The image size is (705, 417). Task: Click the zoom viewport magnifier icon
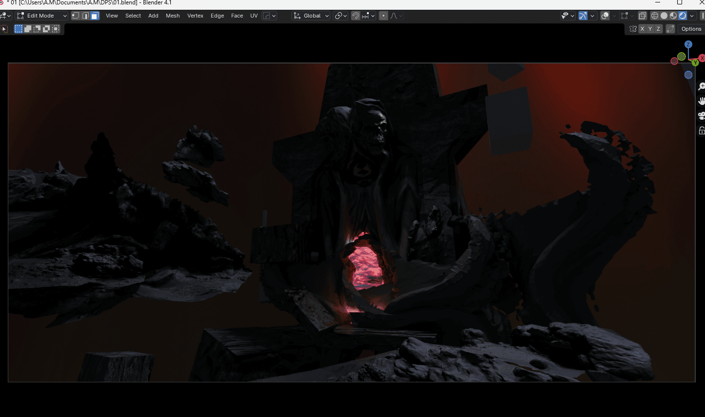pyautogui.click(x=701, y=86)
